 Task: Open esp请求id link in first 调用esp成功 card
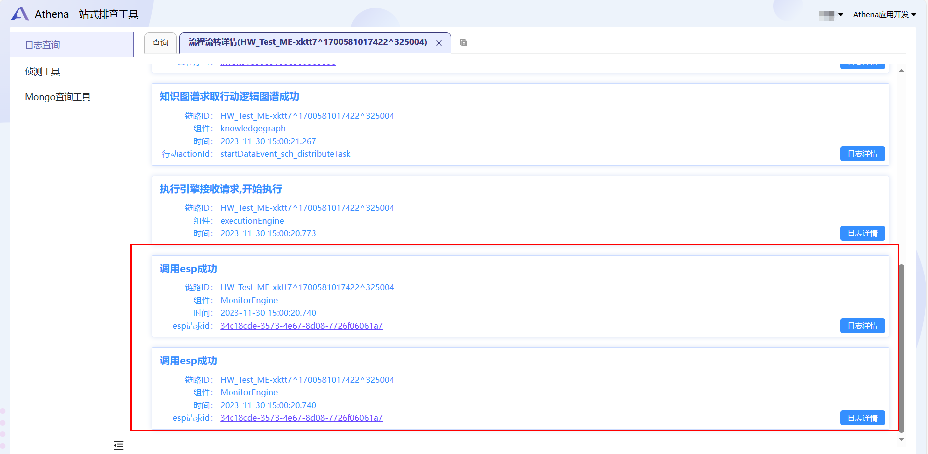point(301,326)
